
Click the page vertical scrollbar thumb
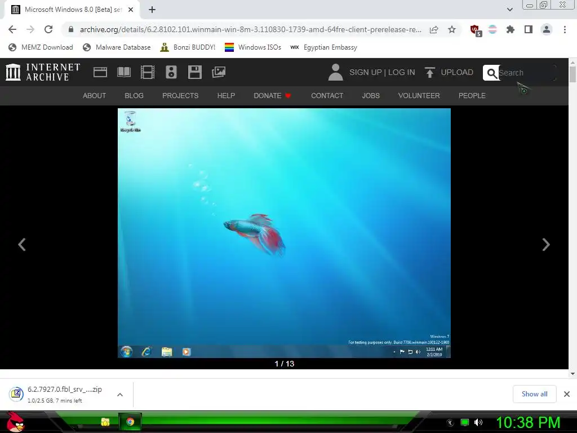coord(572,74)
